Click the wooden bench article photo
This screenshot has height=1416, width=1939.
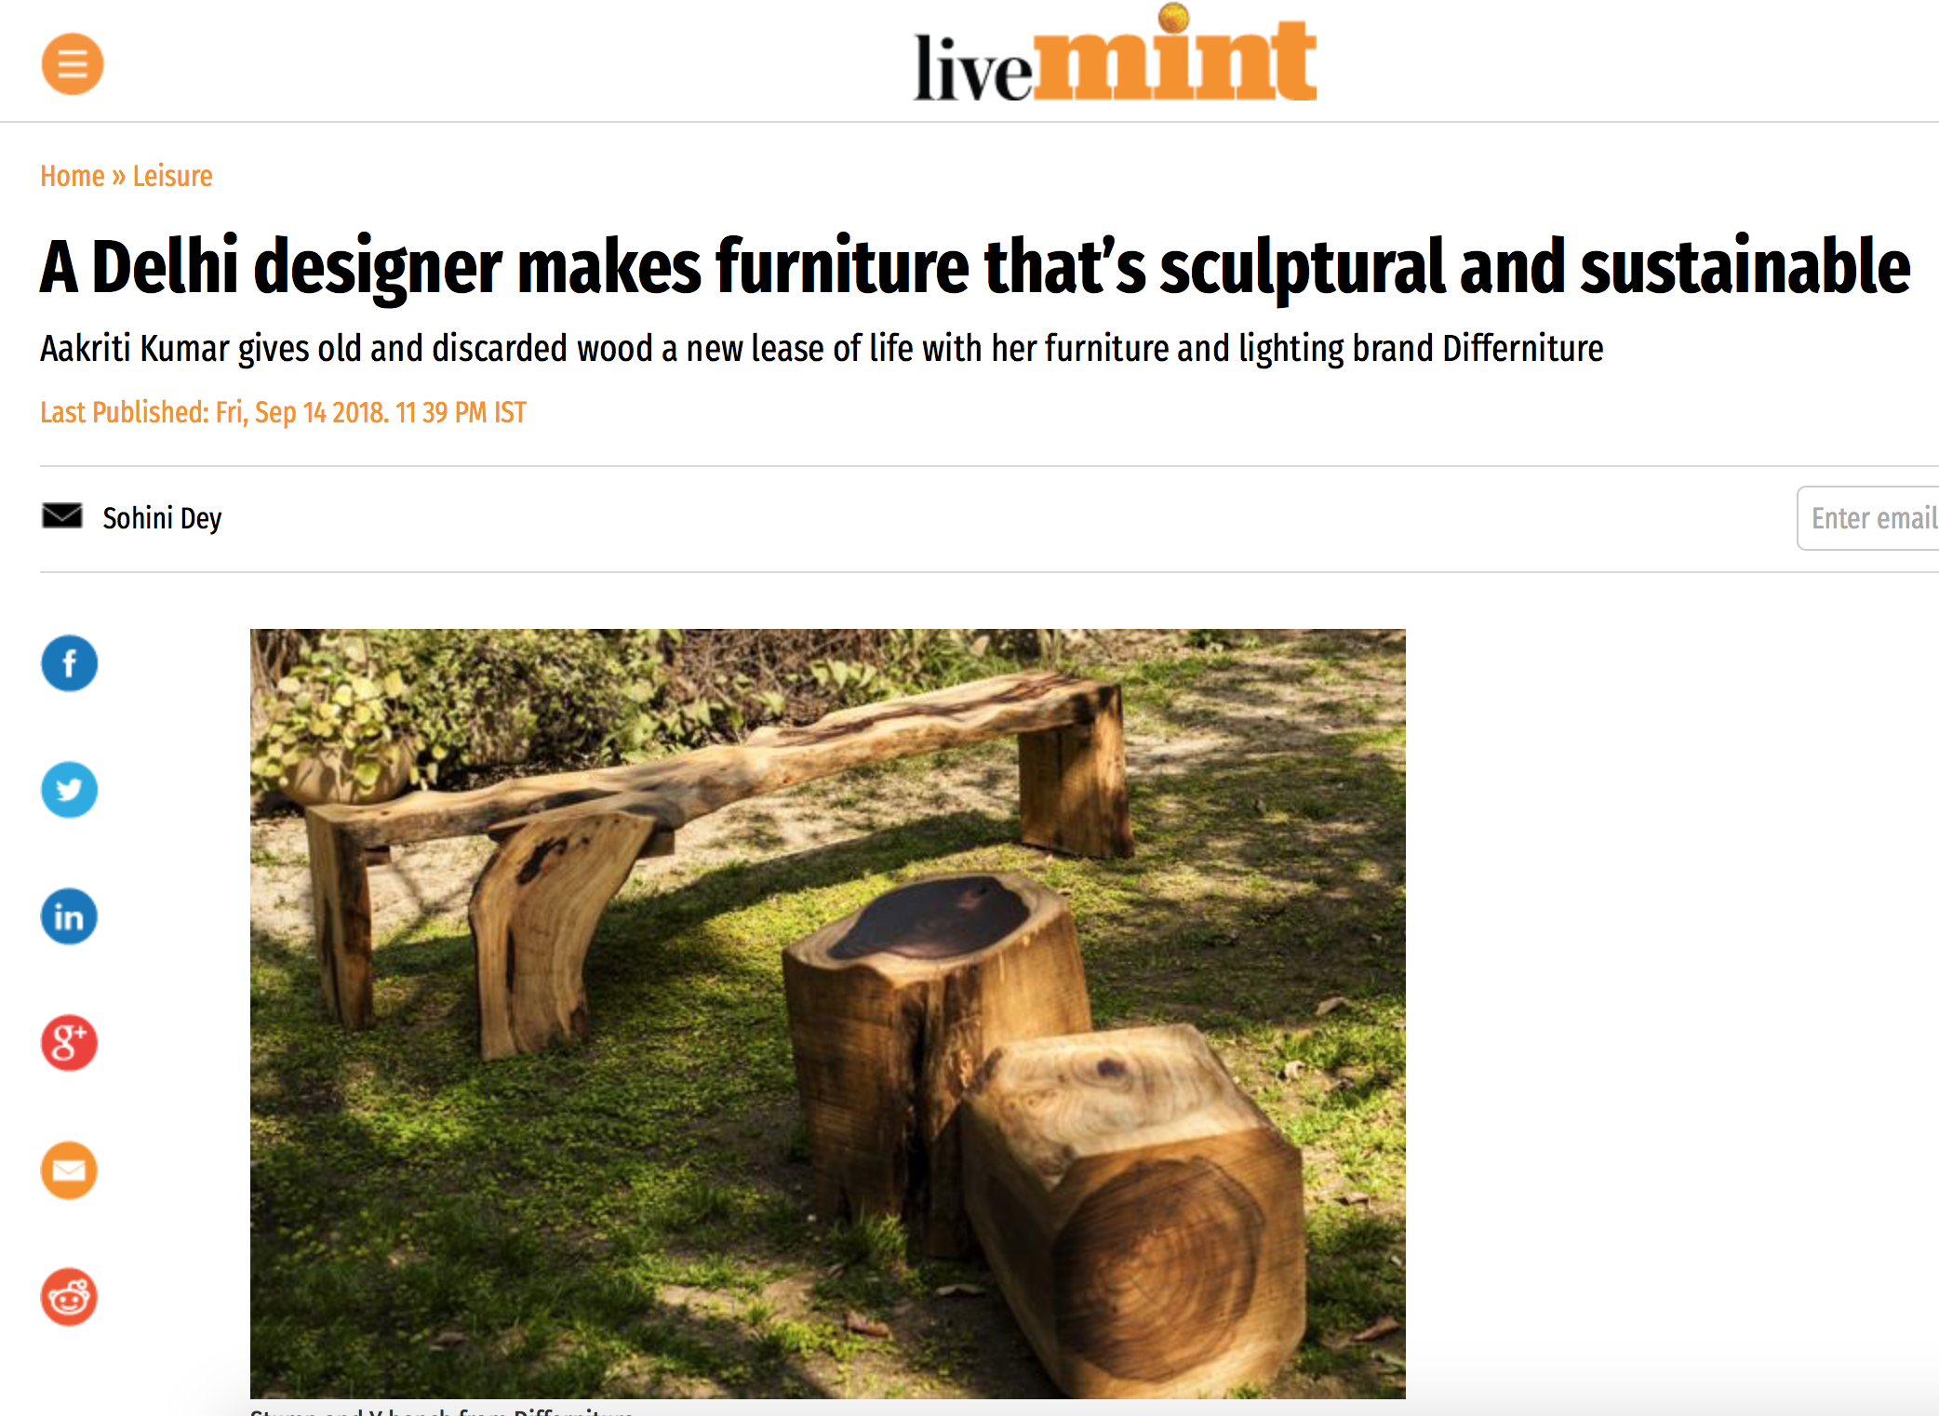(828, 1013)
